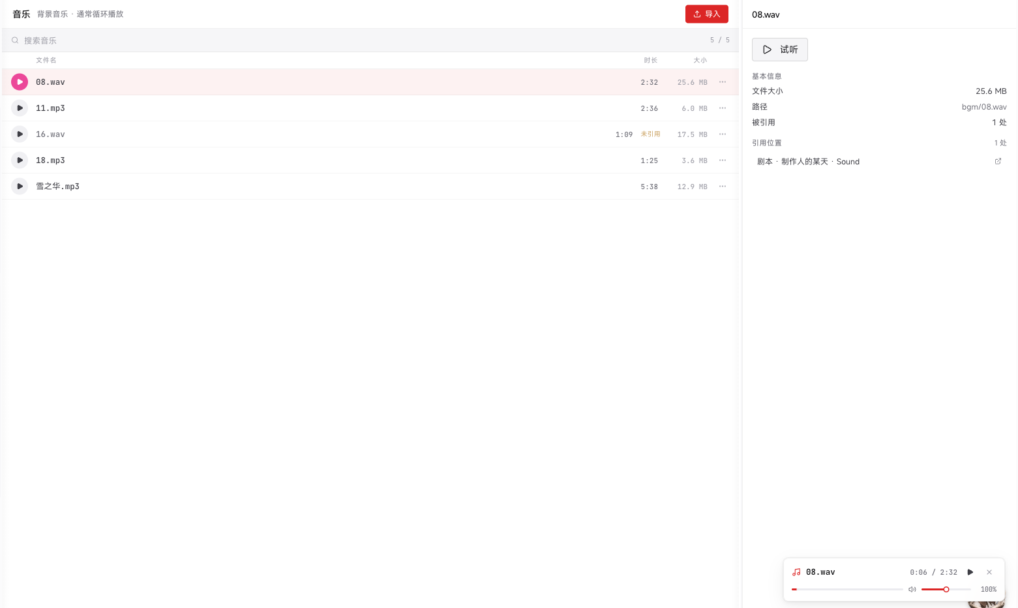Play the 08.wav track row button
Screen dimensions: 1018x608
(20, 82)
